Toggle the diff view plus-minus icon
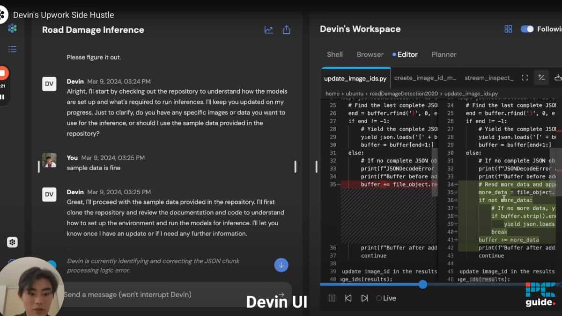Viewport: 562px width, 316px height. coord(541,78)
